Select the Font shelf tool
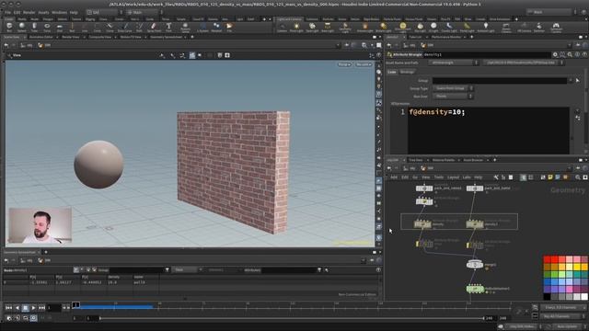Screen dimensions: 589x331 pyautogui.click(x=168, y=27)
